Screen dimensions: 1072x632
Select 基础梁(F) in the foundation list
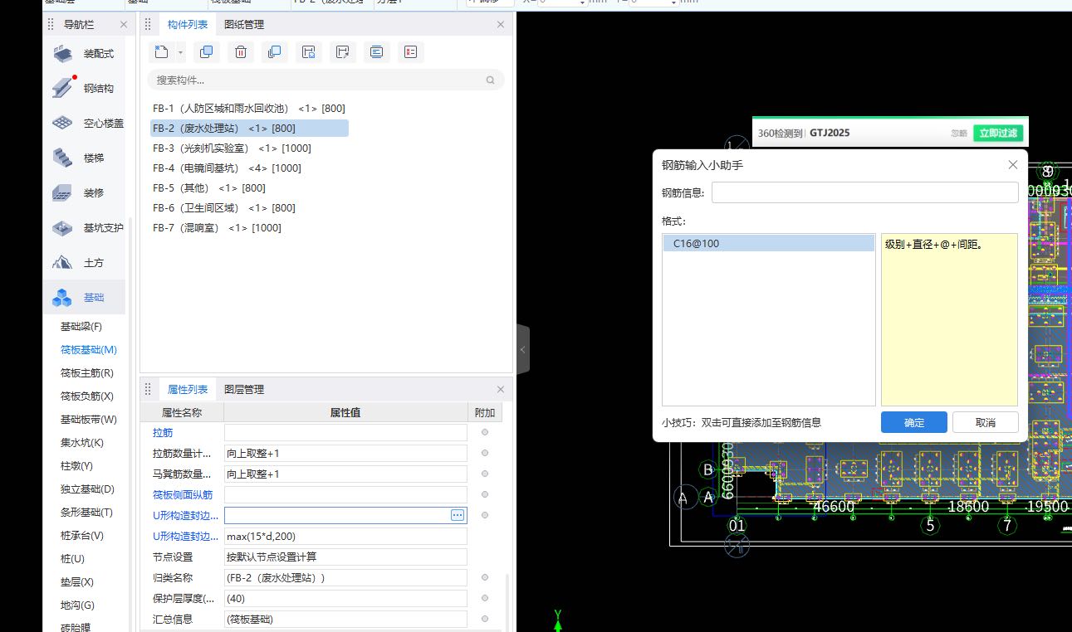click(x=81, y=327)
